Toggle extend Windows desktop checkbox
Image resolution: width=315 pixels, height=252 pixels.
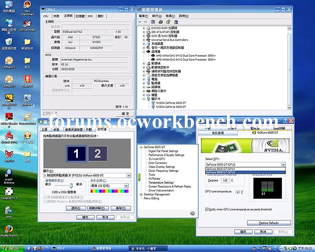pyautogui.click(x=45, y=201)
